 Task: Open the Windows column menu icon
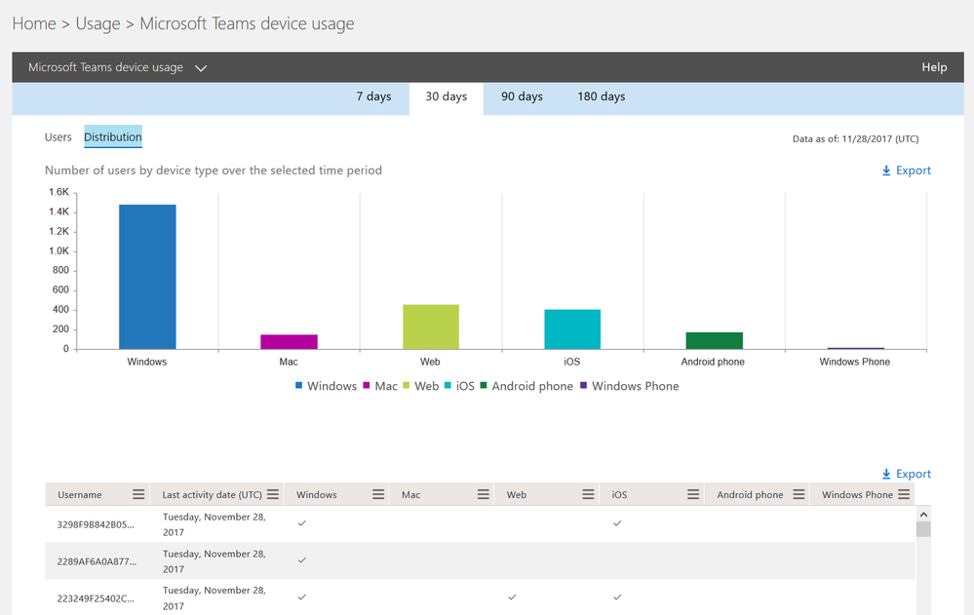point(378,494)
